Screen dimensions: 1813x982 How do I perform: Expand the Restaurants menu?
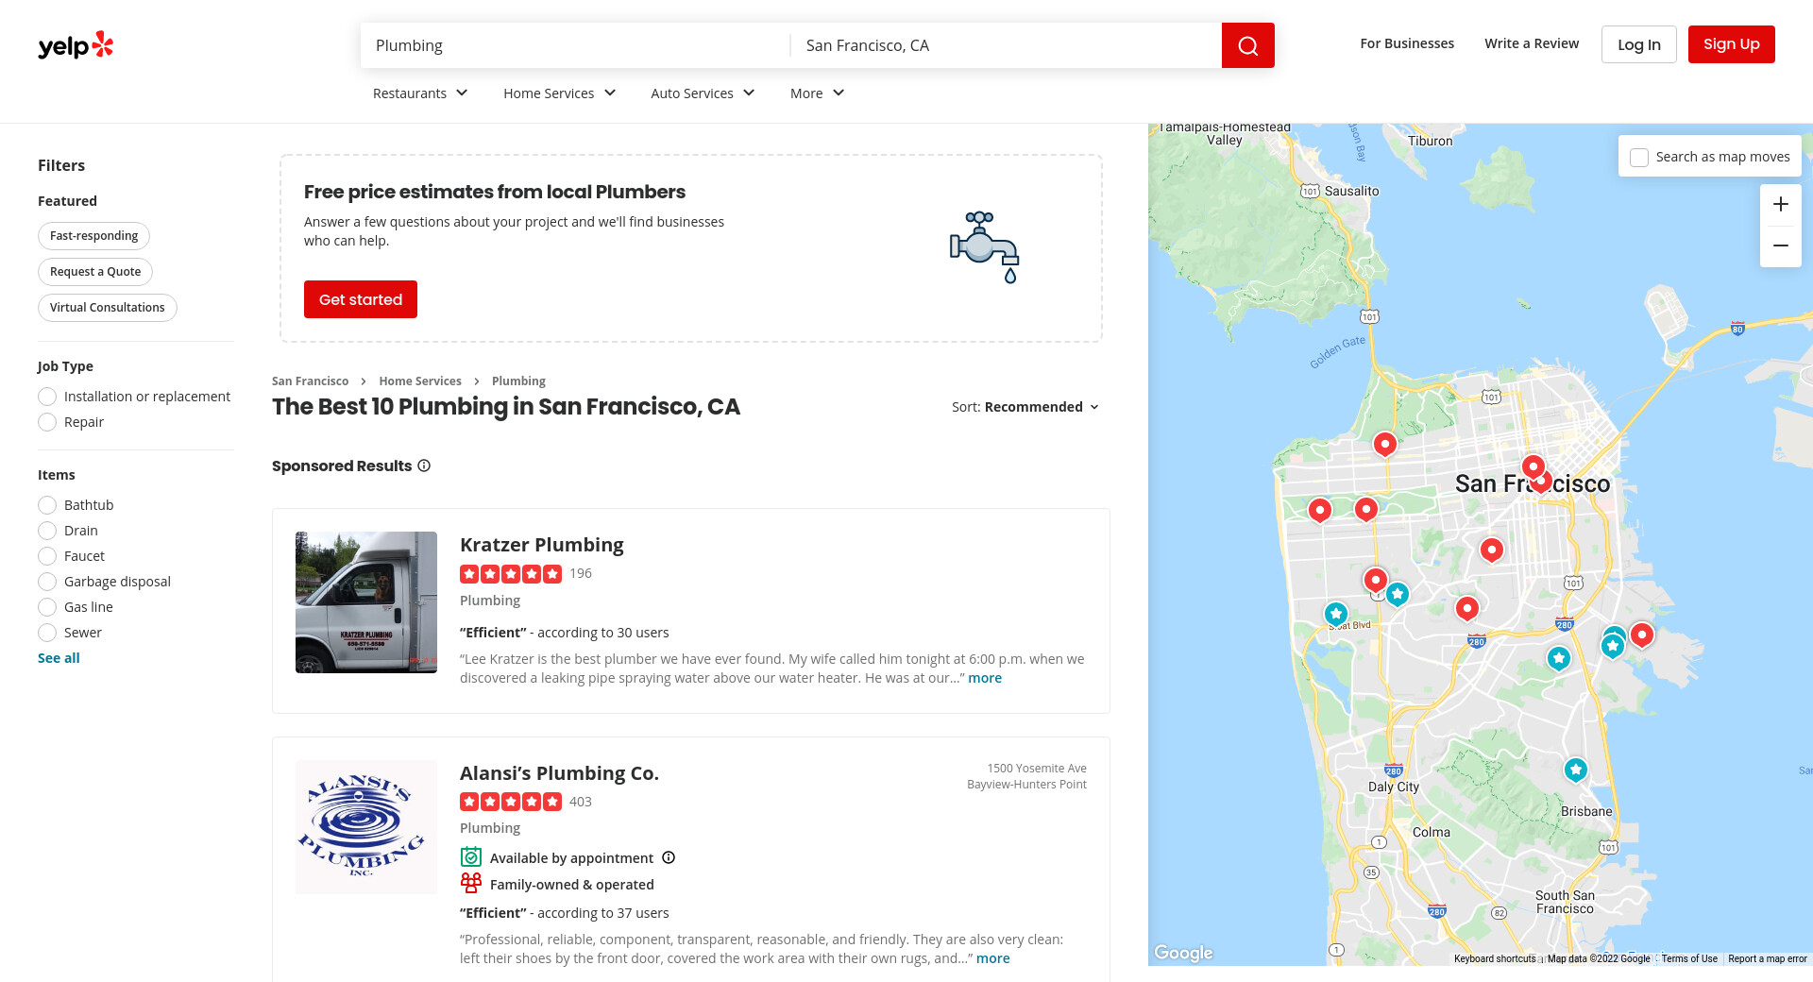tap(420, 93)
